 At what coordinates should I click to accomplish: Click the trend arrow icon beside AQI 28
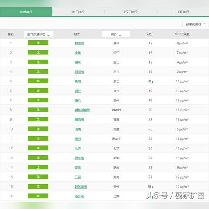click(153, 187)
